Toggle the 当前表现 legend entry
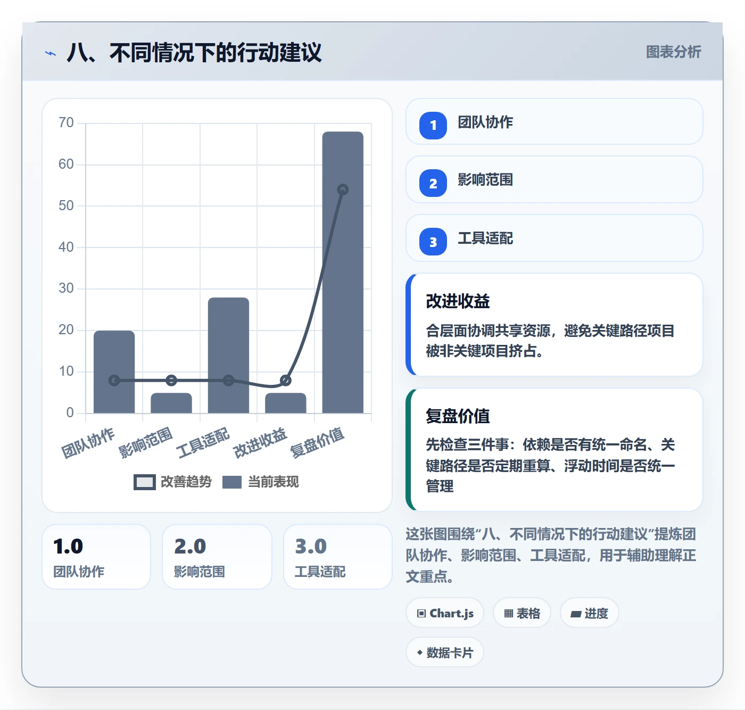This screenshot has width=745, height=710. point(260,482)
